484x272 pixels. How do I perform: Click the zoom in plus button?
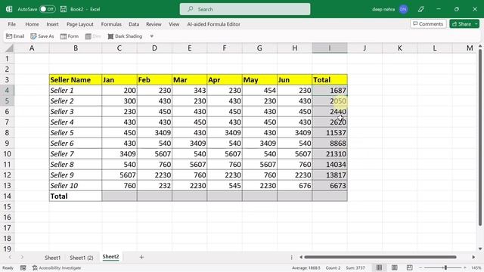pos(465,267)
